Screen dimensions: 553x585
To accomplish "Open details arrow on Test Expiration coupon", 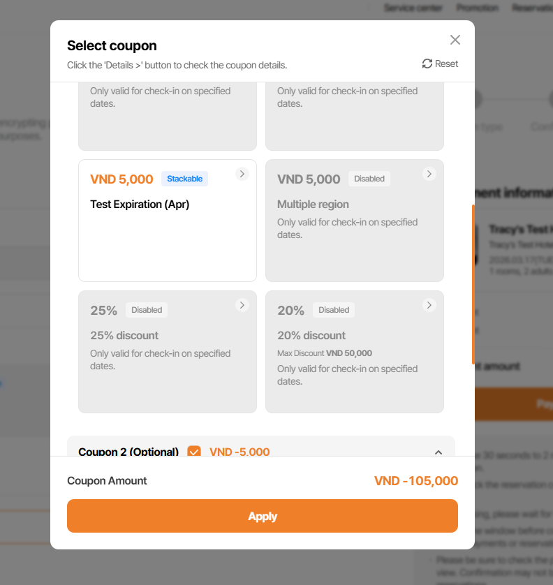I will pos(242,174).
